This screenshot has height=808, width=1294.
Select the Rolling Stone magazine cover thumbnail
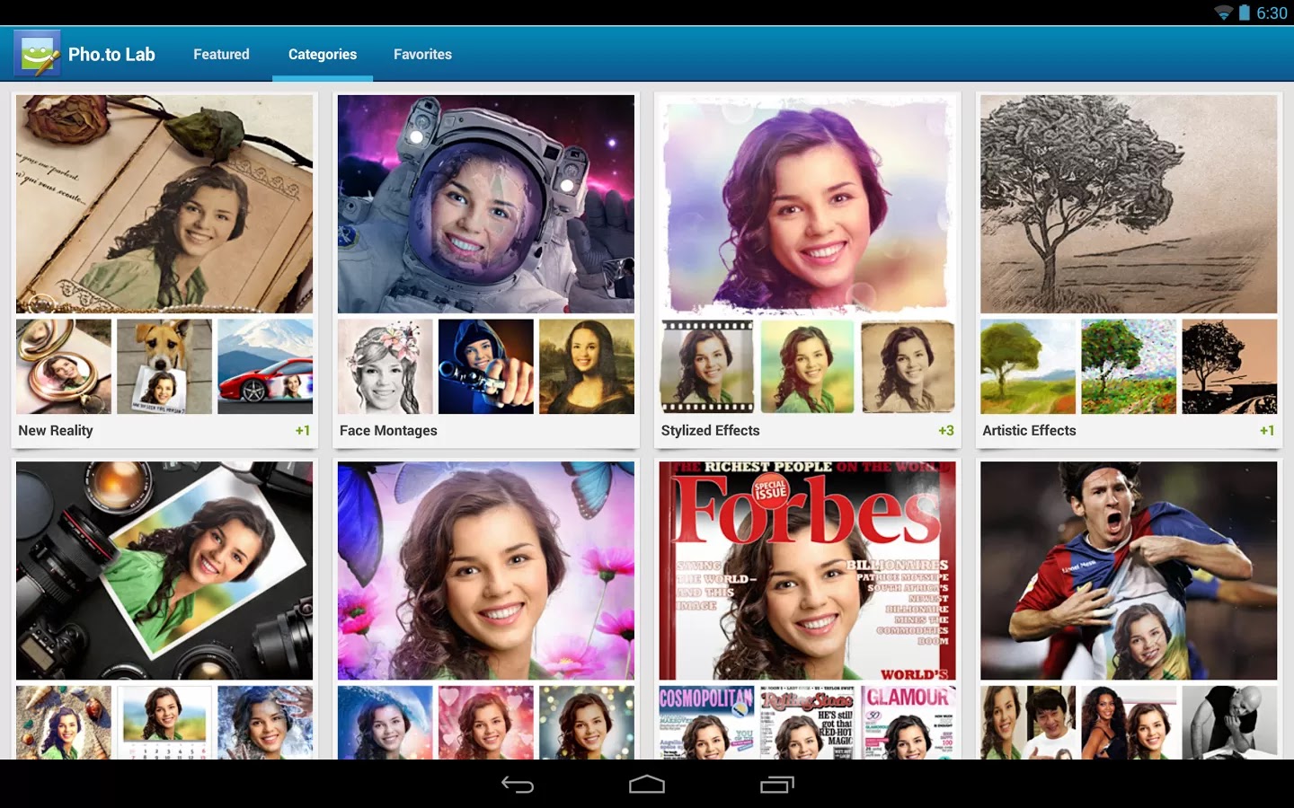(x=808, y=723)
